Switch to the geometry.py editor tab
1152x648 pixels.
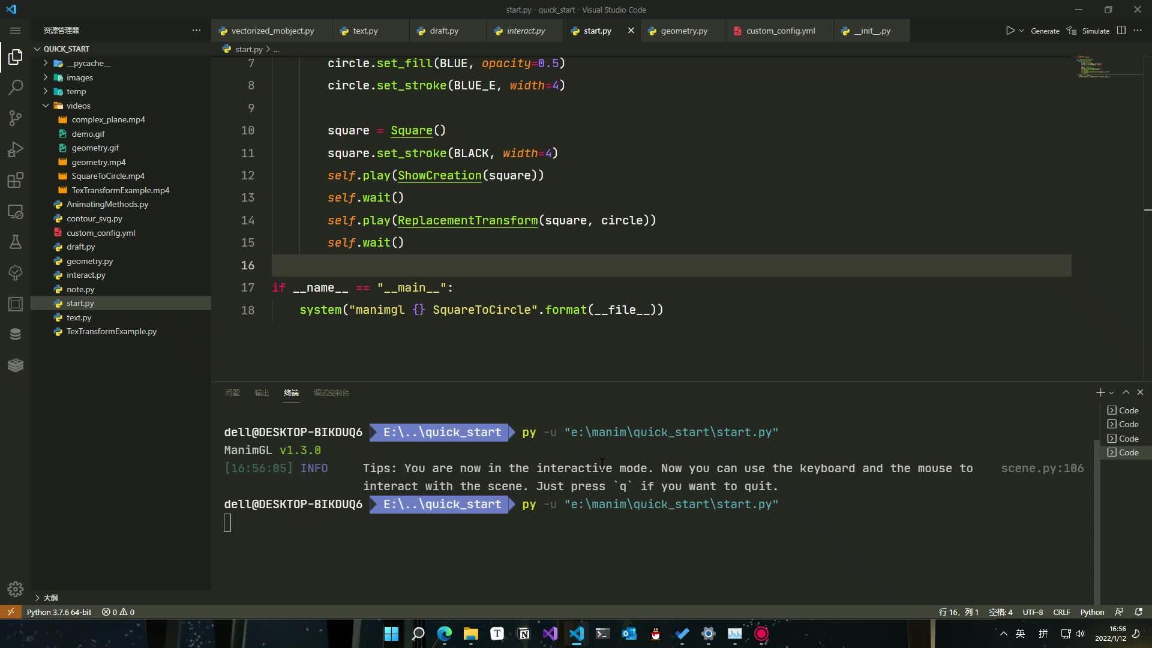point(683,31)
